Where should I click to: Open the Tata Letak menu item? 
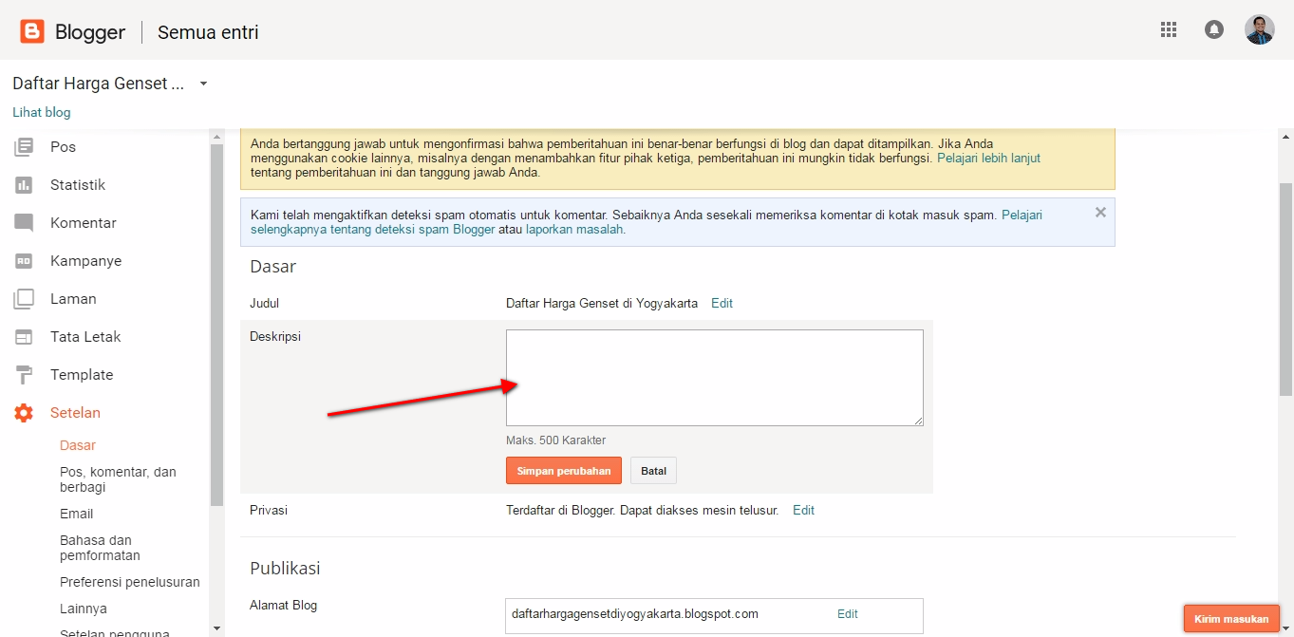(85, 337)
